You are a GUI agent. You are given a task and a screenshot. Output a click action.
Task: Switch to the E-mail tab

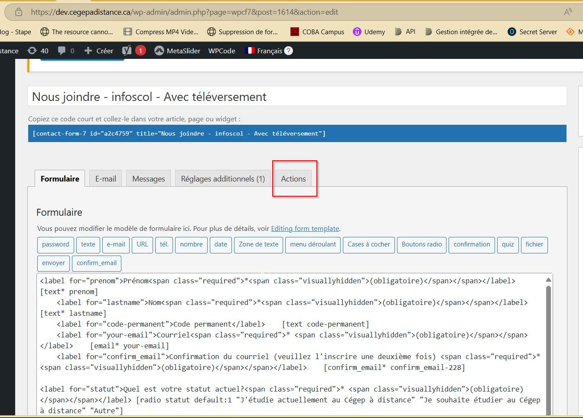click(106, 178)
